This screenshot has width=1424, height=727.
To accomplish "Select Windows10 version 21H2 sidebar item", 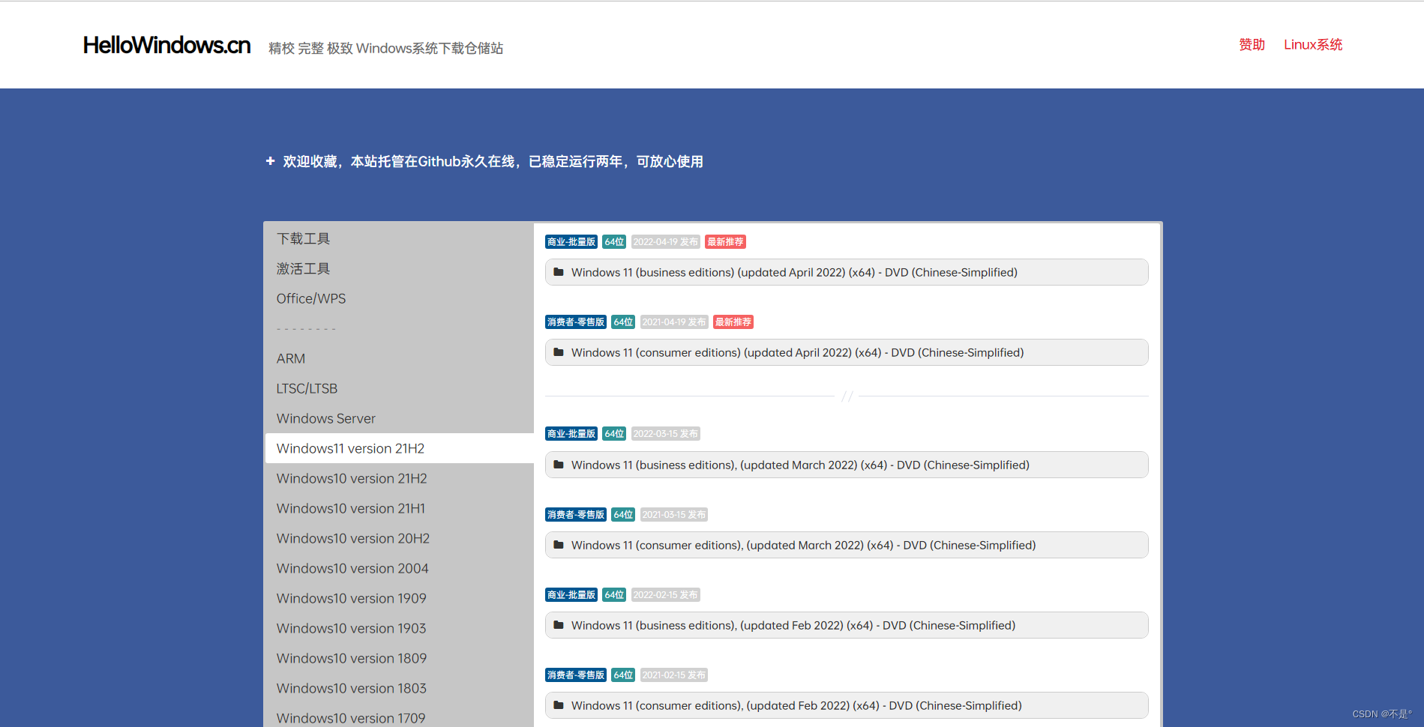I will (x=399, y=478).
